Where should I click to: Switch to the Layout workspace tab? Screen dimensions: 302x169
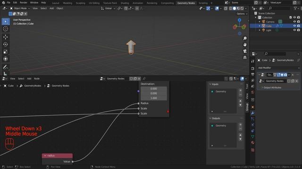tap(56, 3)
